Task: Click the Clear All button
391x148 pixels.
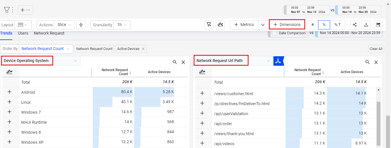Action: pyautogui.click(x=376, y=49)
